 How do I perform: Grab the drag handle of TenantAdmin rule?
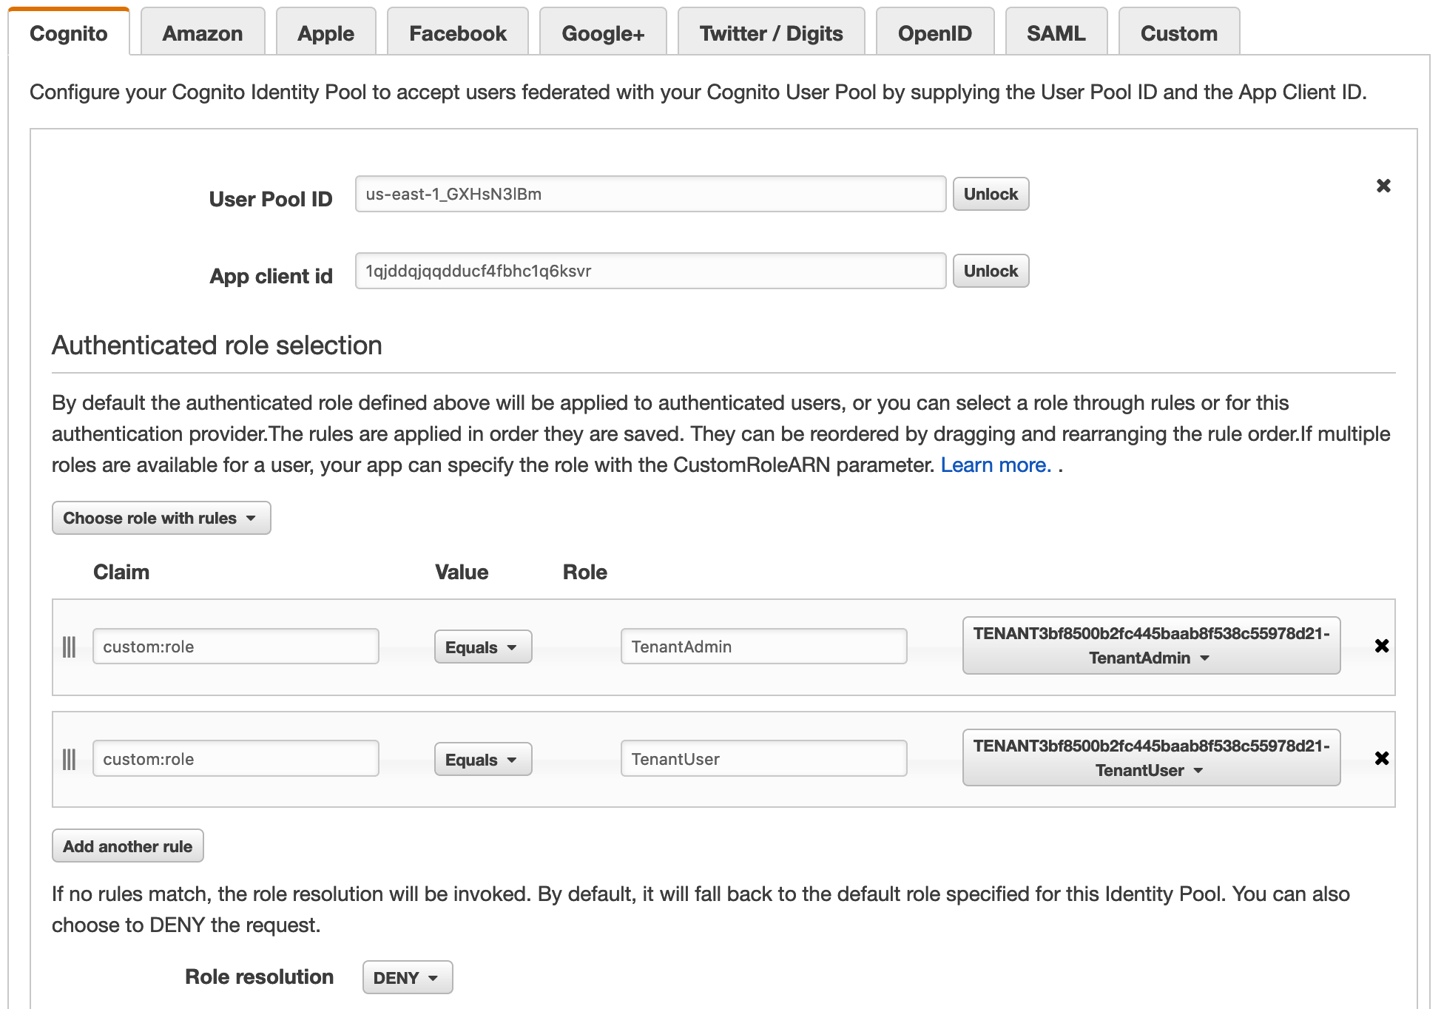pyautogui.click(x=69, y=647)
